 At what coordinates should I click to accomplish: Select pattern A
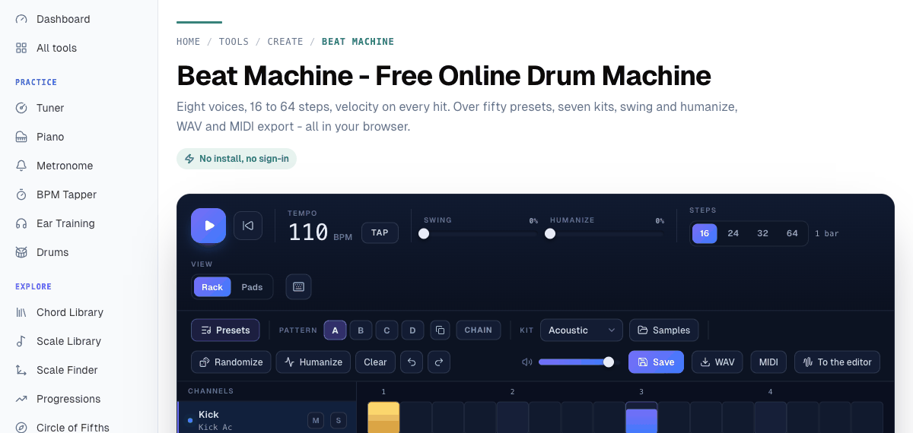(335, 330)
